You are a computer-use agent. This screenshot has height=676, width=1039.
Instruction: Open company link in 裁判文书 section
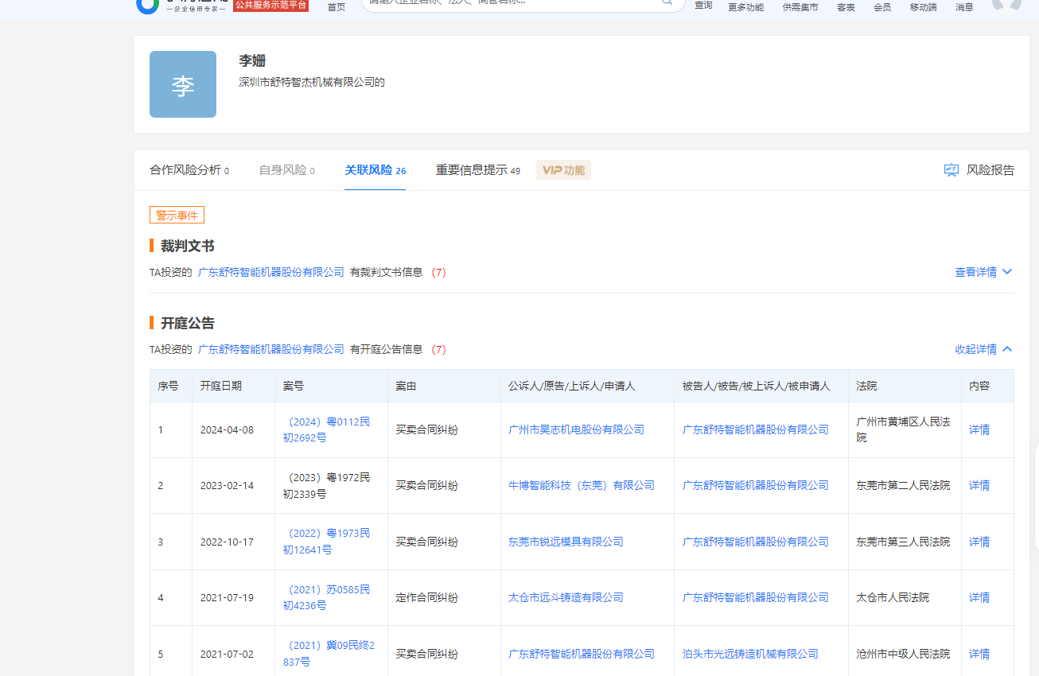pyautogui.click(x=271, y=272)
